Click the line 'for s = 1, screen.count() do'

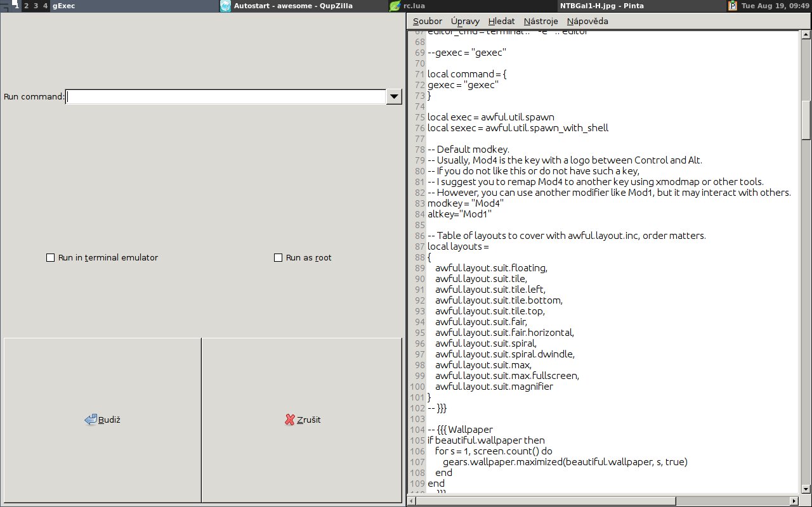[494, 451]
